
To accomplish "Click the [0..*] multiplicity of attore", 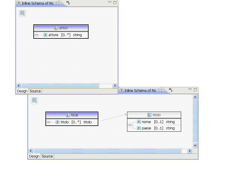I will point(66,35).
